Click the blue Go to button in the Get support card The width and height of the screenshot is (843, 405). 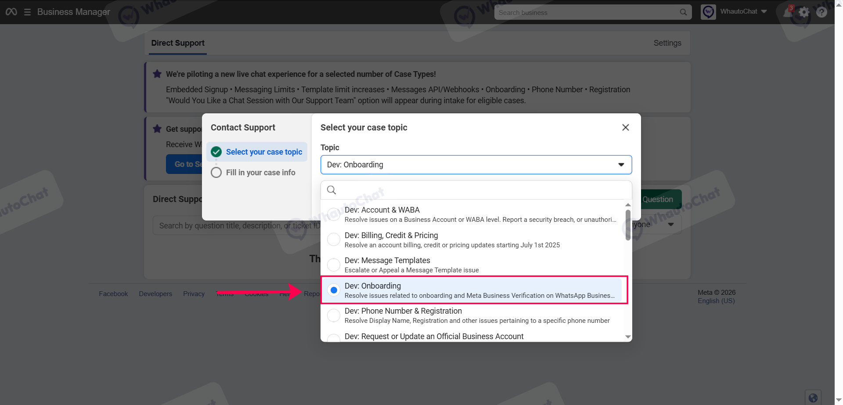184,164
